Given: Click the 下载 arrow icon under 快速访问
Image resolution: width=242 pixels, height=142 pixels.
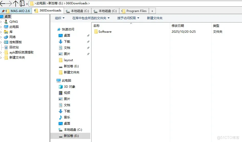Looking at the screenshot, I should click(x=61, y=42).
